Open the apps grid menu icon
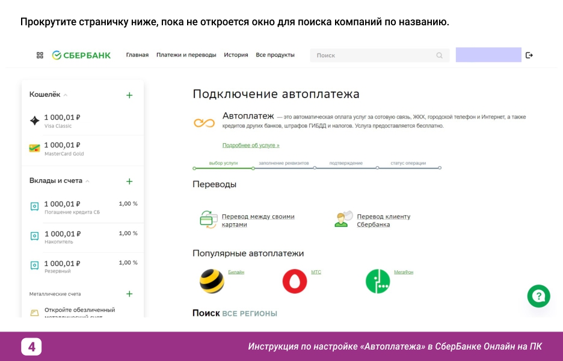This screenshot has width=563, height=361. pyautogui.click(x=40, y=55)
